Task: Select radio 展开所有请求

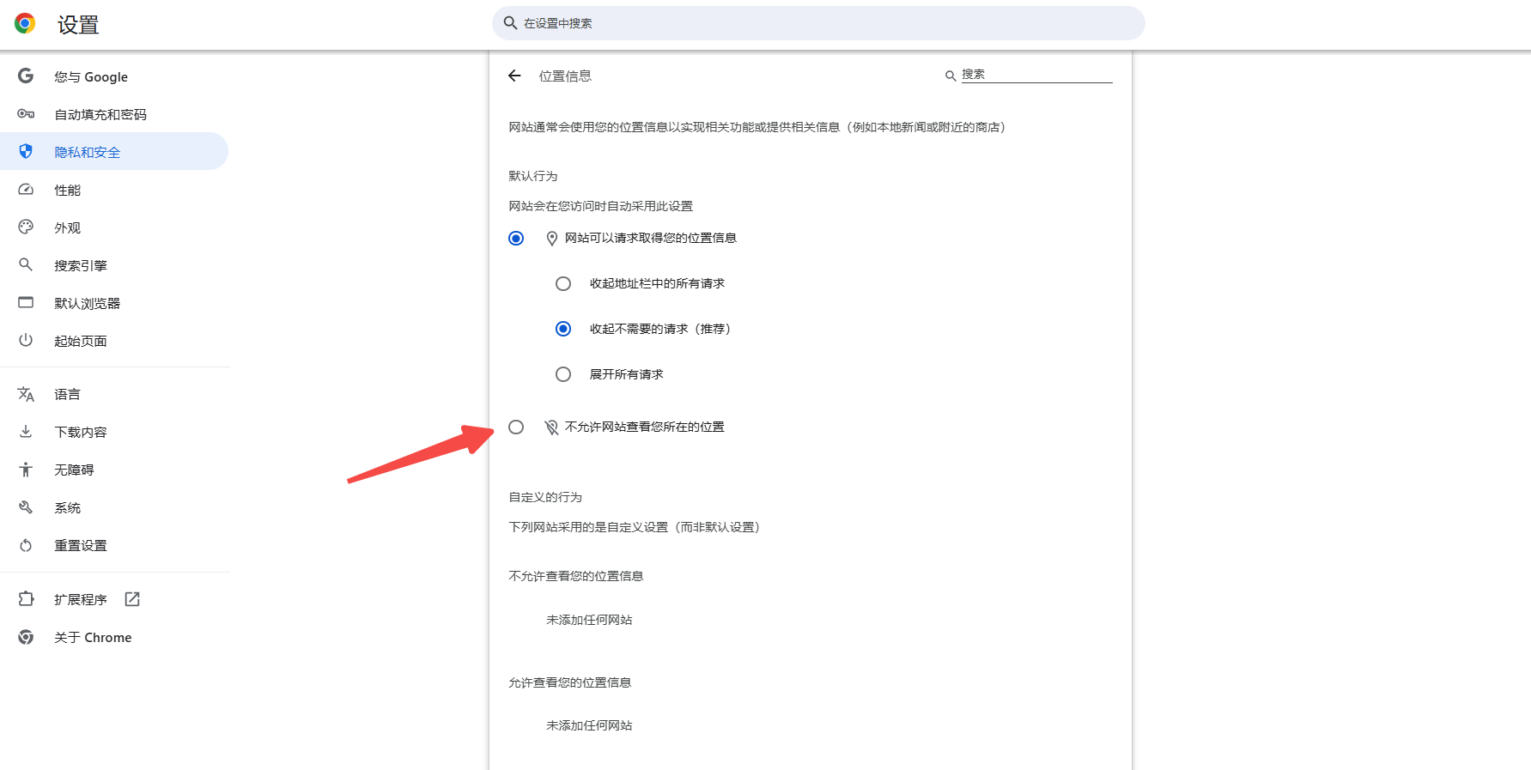Action: (563, 374)
